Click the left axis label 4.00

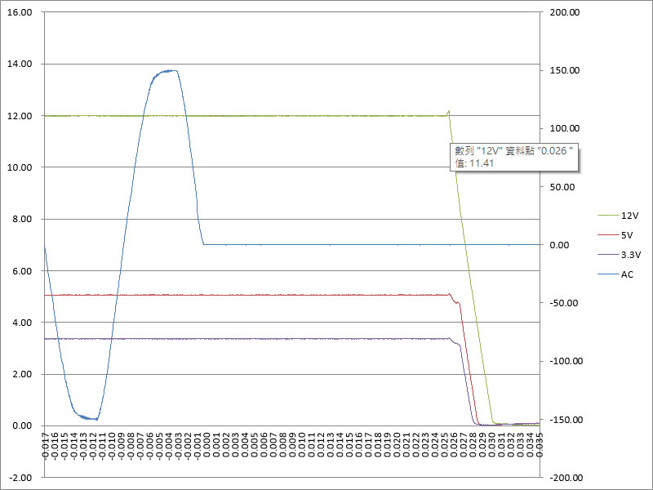pos(22,323)
